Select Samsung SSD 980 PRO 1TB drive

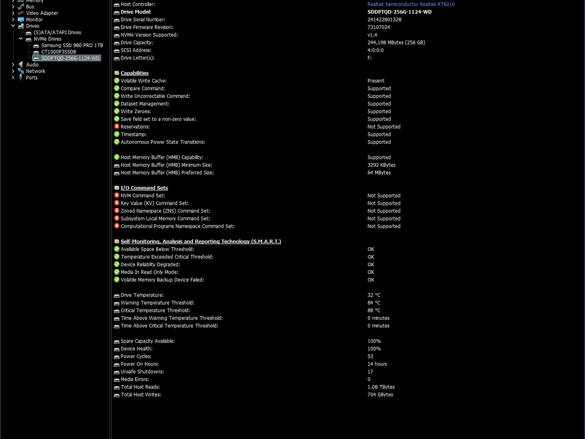[72, 45]
